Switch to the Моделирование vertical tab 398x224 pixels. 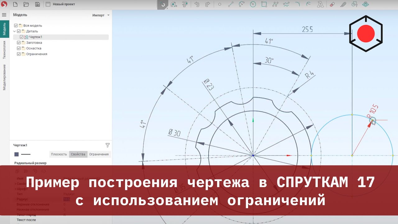tap(4, 77)
